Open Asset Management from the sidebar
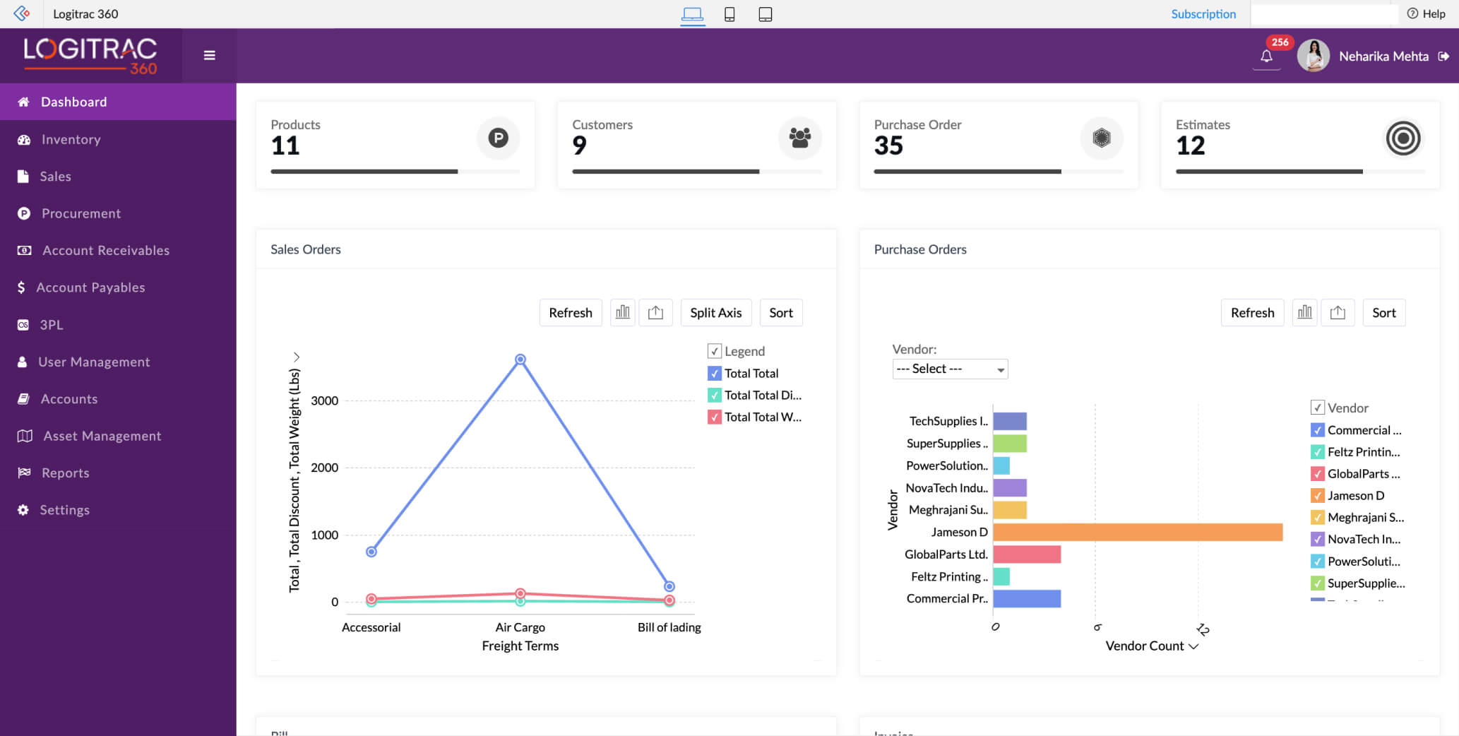Viewport: 1459px width, 736px height. tap(102, 436)
